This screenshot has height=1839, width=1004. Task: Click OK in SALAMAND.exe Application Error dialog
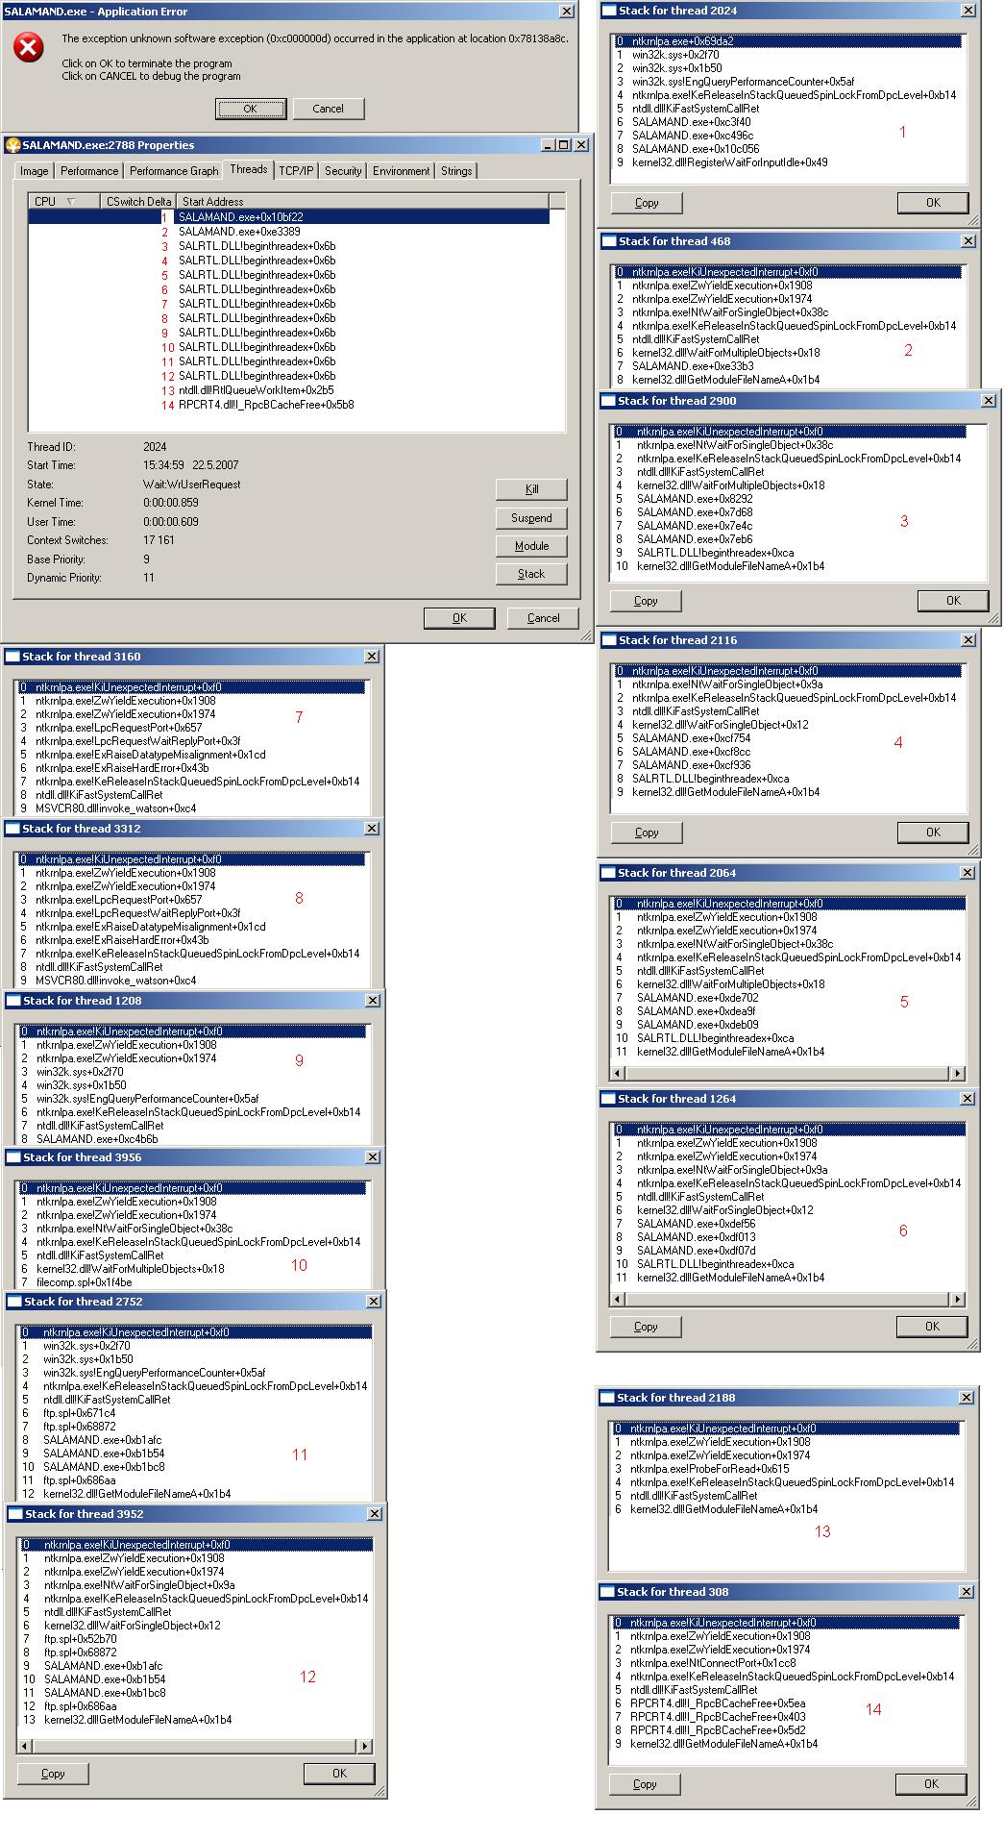click(251, 109)
